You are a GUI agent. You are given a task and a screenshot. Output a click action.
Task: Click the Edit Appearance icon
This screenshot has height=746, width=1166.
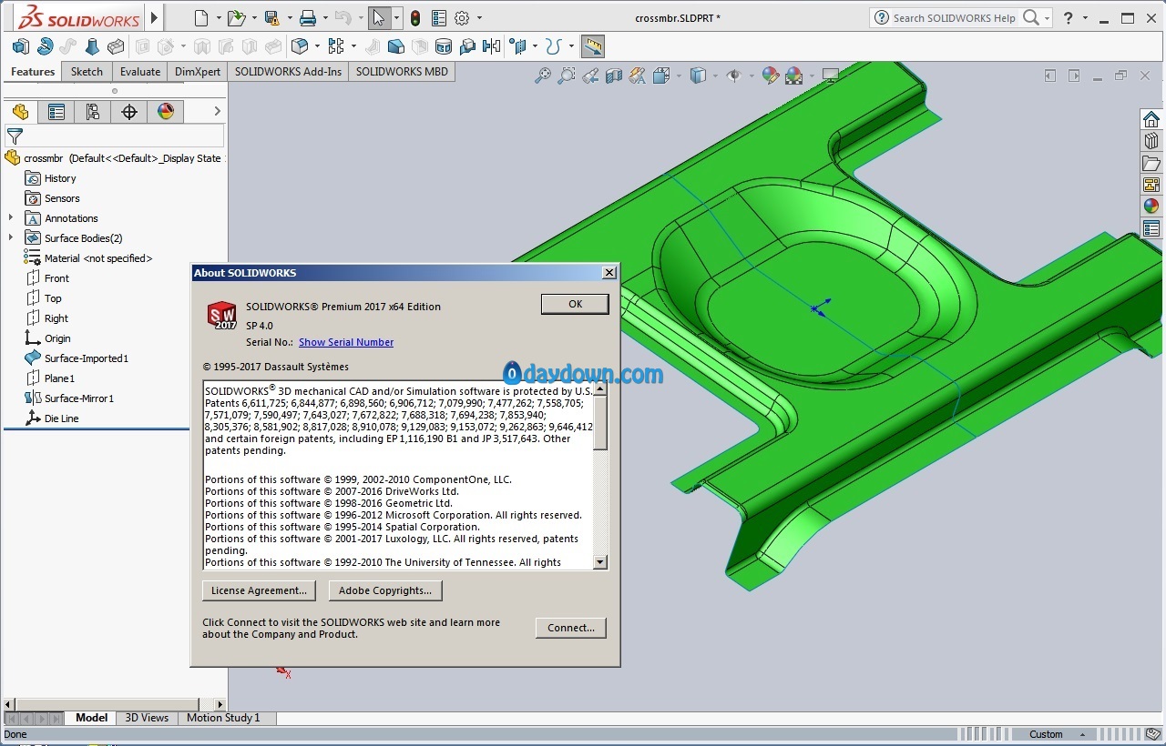[771, 76]
